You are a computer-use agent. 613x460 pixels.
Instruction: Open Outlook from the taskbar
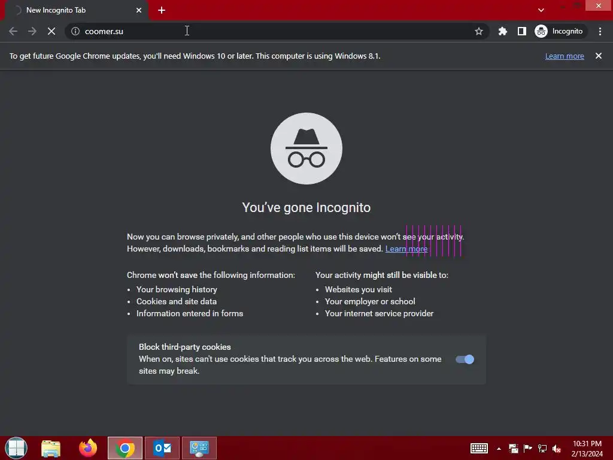point(162,448)
